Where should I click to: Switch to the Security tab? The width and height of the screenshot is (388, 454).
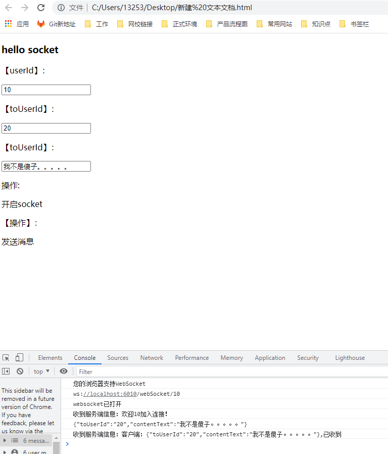308,358
